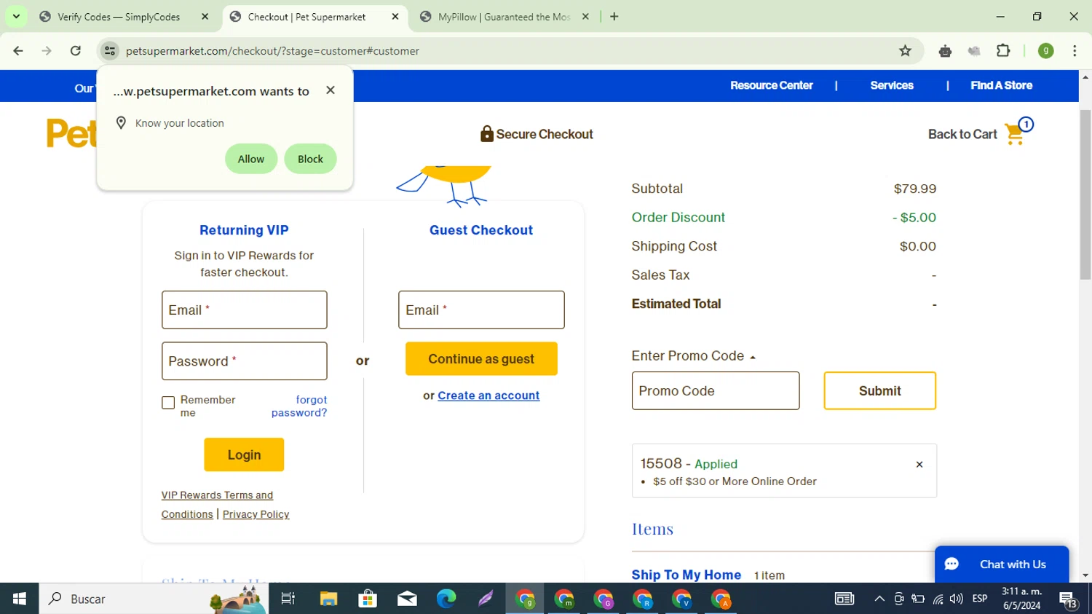Click the page vertical scrollbar

point(1085,194)
